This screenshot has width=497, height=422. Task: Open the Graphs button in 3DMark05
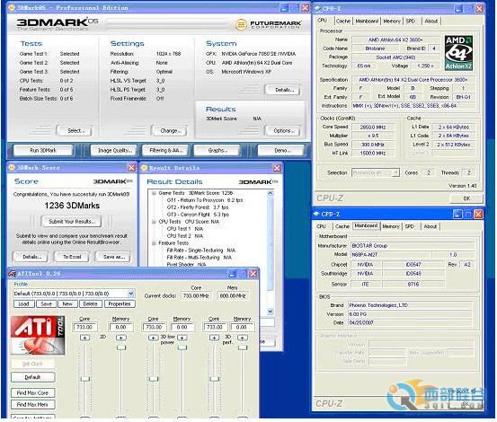(x=217, y=150)
